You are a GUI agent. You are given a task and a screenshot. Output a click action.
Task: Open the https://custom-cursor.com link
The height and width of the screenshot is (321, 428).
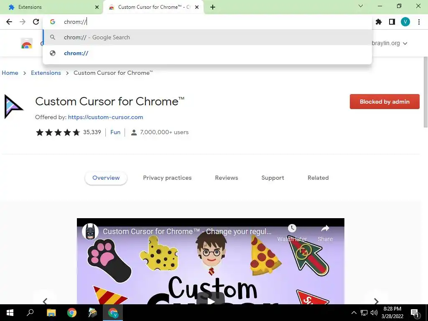(105, 117)
